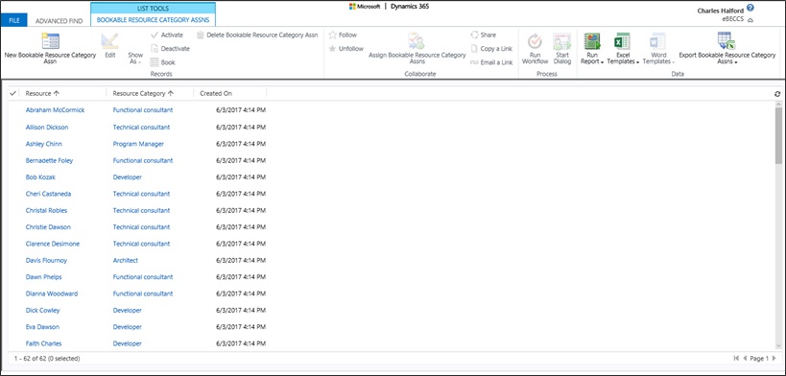Image resolution: width=786 pixels, height=376 pixels.
Task: Open Allison Dickson resource link
Action: point(47,128)
